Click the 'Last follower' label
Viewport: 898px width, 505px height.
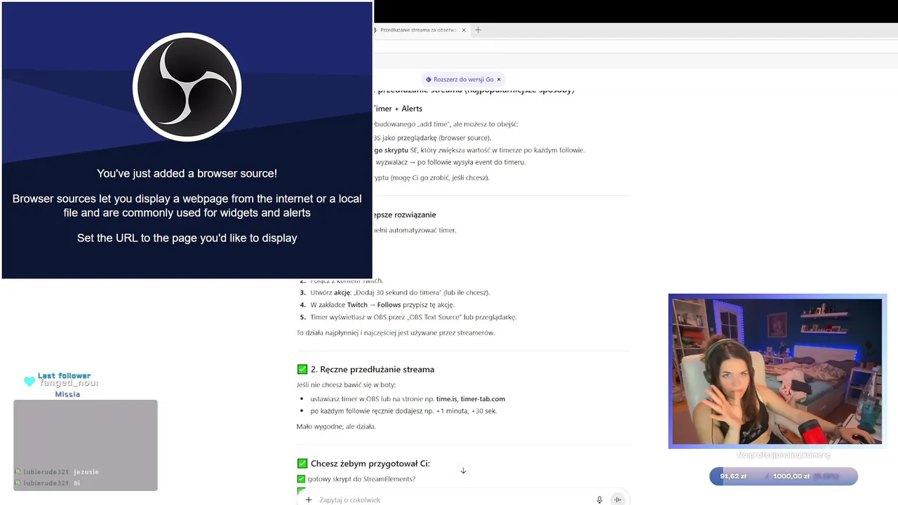tap(64, 376)
